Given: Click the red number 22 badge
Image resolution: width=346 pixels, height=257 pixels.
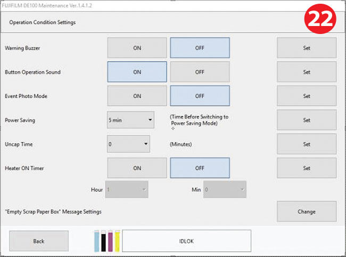Looking at the screenshot, I should coord(319,19).
